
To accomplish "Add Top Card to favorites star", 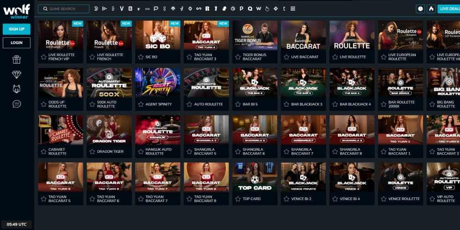I will point(238,199).
